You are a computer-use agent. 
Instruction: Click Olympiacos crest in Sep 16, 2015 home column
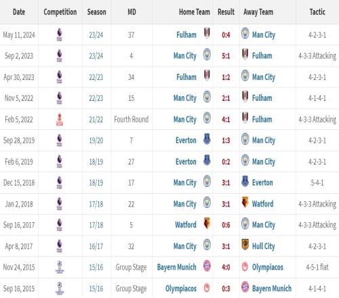[207, 288]
